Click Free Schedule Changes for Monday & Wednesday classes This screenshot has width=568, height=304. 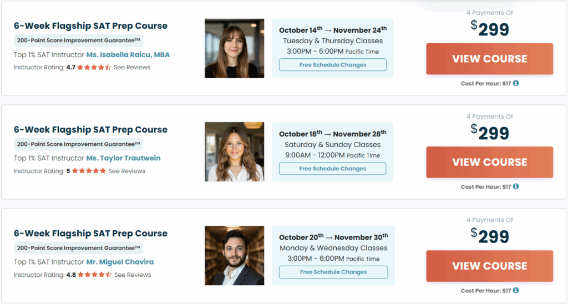[333, 272]
